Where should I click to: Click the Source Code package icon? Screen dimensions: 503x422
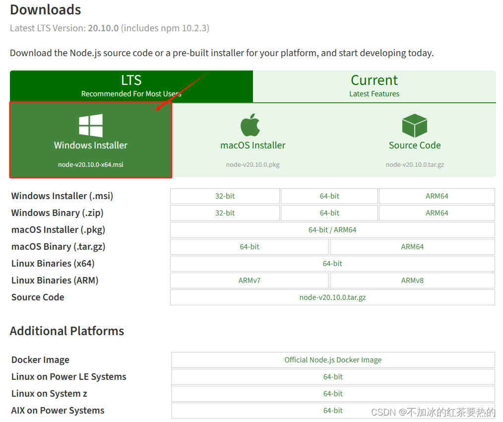click(x=415, y=125)
